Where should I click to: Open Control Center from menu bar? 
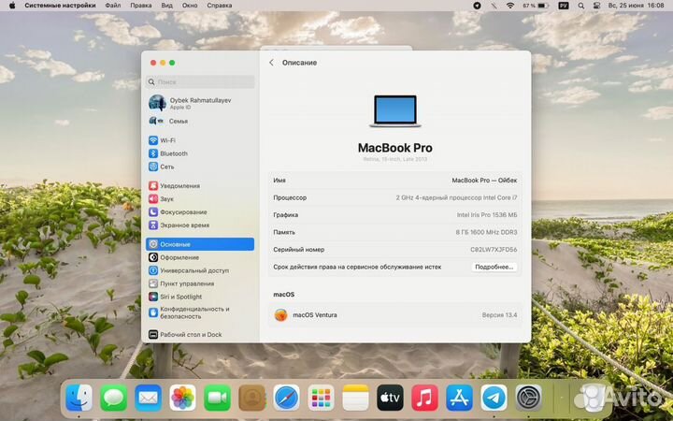click(x=596, y=6)
